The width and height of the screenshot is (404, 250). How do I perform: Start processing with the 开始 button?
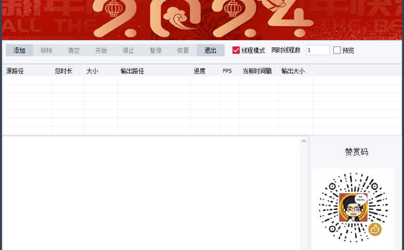coord(101,50)
